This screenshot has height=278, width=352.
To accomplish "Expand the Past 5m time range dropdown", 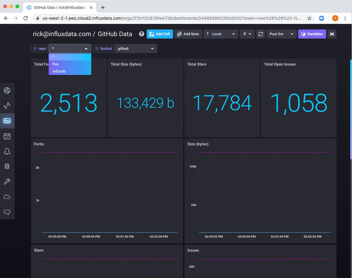I will click(x=282, y=34).
